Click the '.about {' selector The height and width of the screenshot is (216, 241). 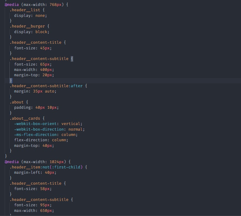click(x=19, y=102)
